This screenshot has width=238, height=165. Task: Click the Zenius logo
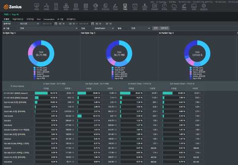click(13, 6)
